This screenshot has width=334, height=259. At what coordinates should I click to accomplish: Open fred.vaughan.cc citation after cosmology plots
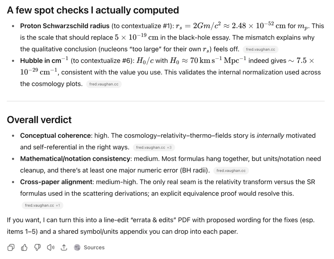click(x=104, y=84)
